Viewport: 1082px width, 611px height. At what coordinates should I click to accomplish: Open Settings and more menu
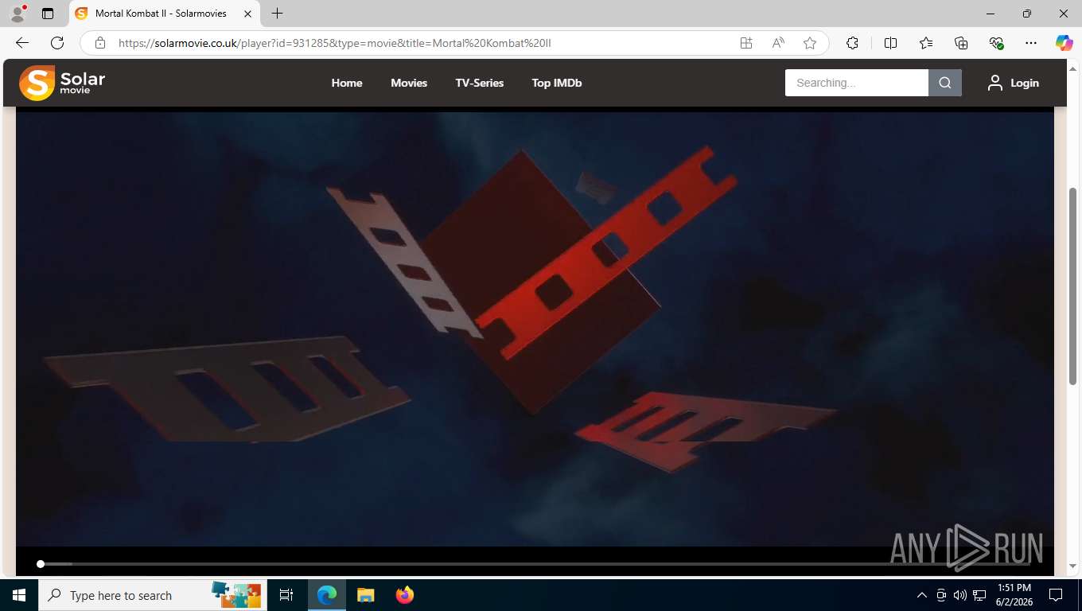click(x=1031, y=43)
